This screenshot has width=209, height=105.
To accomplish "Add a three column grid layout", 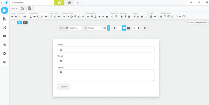I will 20,17.
